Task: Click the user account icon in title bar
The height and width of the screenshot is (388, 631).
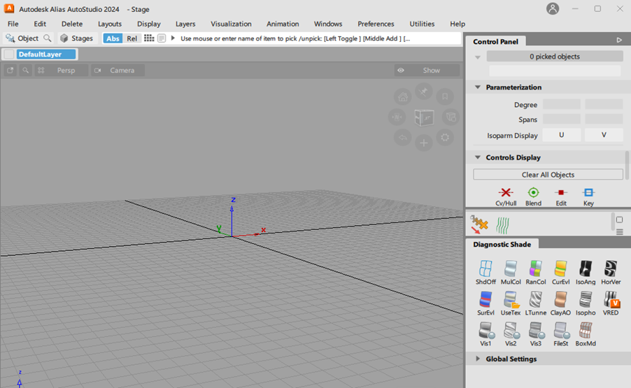Action: tap(553, 8)
